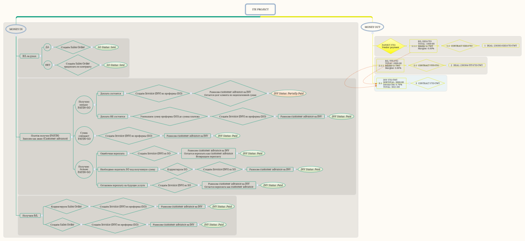
Task: Select the 'Ошибочная переплата' node
Action: (x=112, y=153)
